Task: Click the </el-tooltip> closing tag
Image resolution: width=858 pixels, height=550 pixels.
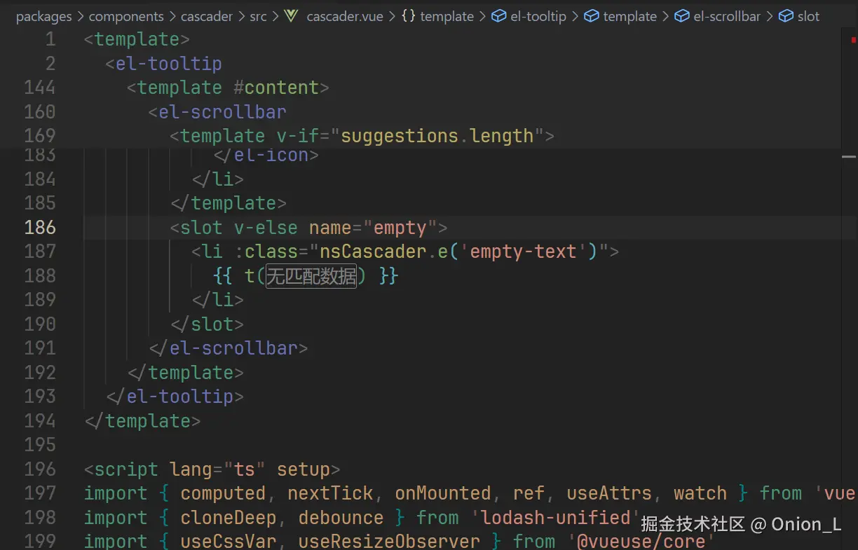Action: (x=175, y=397)
